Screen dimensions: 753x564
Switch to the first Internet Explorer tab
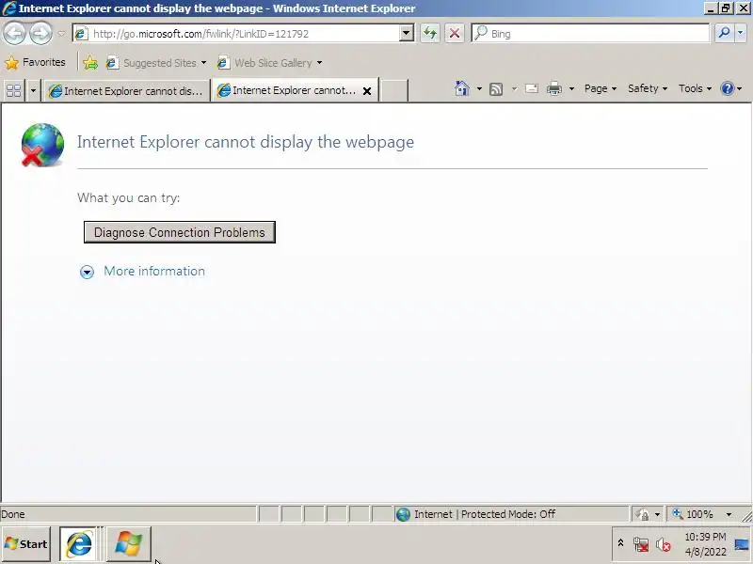click(127, 90)
